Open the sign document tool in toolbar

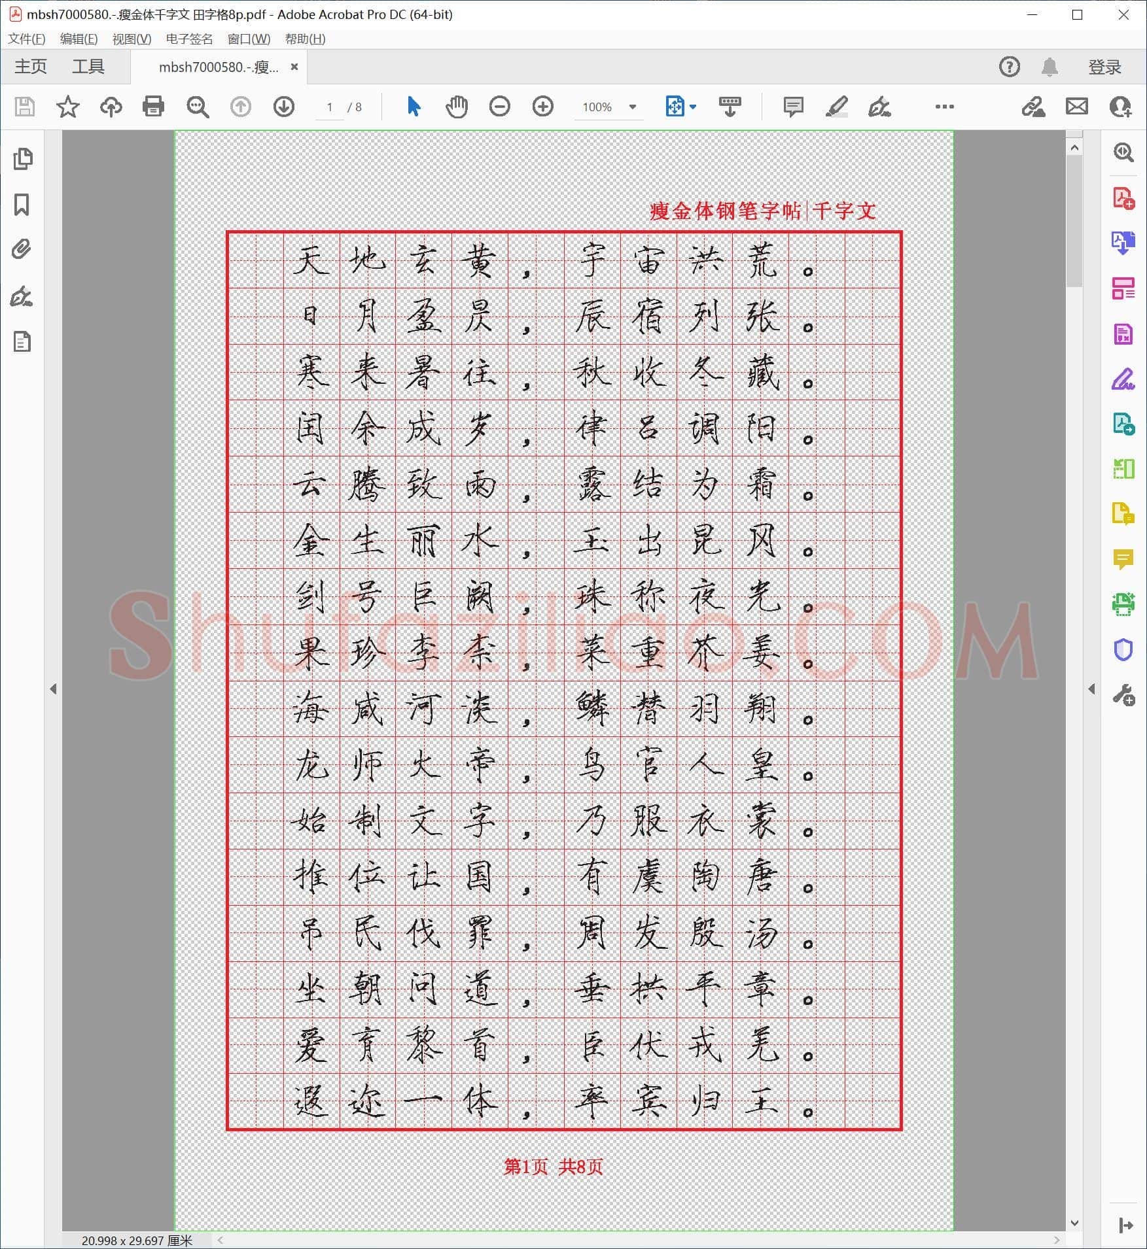tap(880, 107)
